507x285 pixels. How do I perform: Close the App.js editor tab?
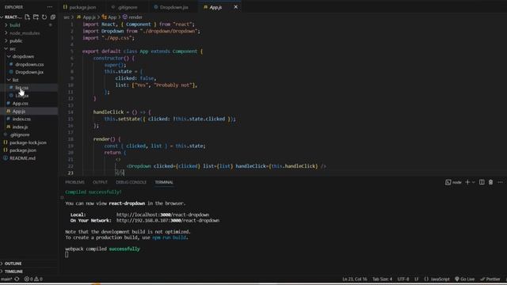point(236,7)
